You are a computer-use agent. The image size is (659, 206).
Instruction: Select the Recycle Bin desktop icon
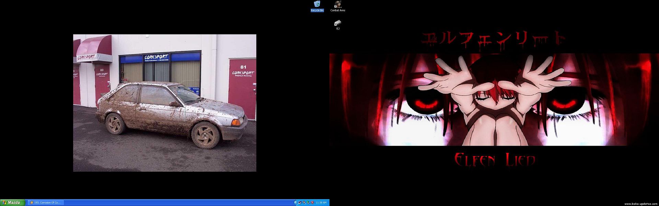317,6
